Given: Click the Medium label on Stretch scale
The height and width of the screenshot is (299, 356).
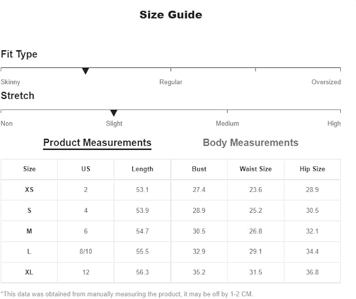Looking at the screenshot, I should click(x=227, y=123).
